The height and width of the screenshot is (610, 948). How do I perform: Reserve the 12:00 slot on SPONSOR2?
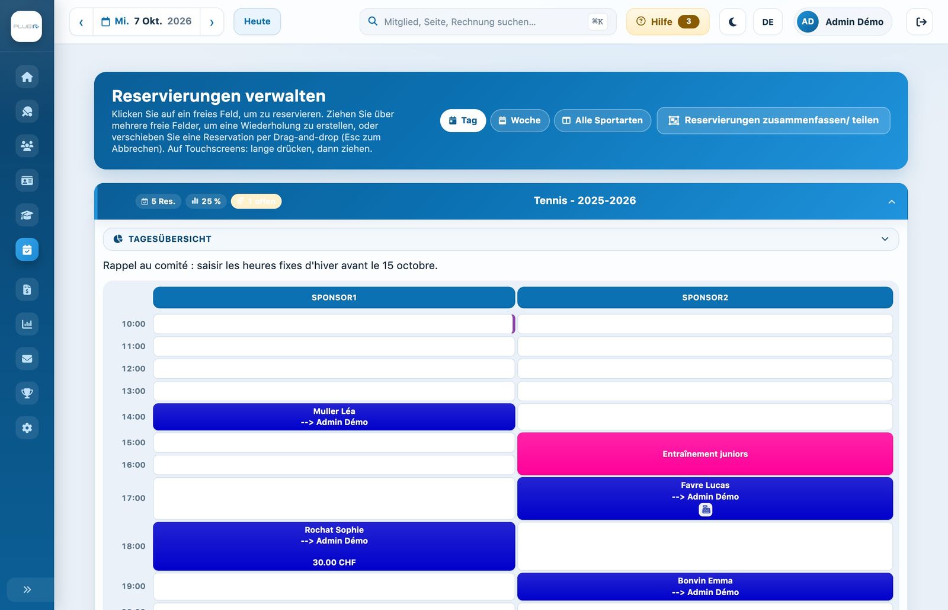705,369
